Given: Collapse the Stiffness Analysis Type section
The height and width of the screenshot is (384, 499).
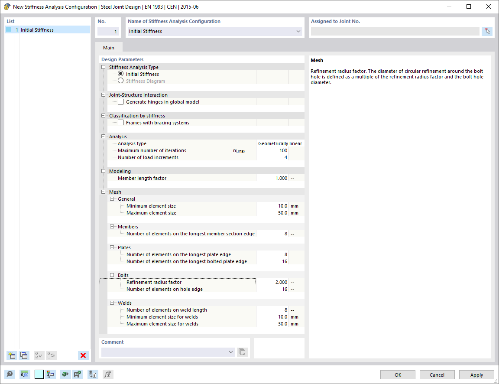Looking at the screenshot, I should [104, 67].
